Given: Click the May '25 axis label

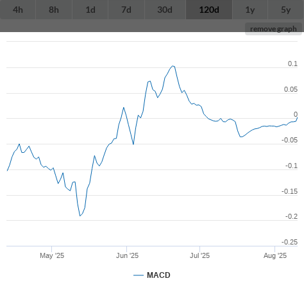Looking at the screenshot, I should (52, 255).
